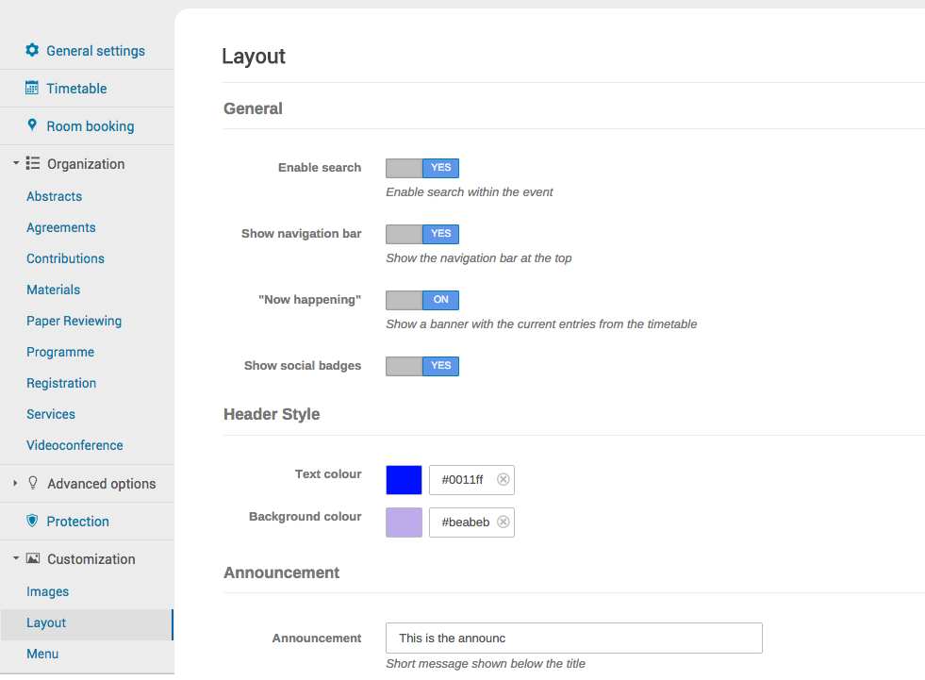Toggle the Show social badges switch
This screenshot has width=925, height=680.
[x=422, y=367]
